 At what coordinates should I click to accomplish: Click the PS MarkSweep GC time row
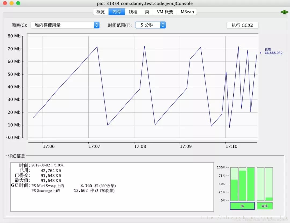pos(74,186)
